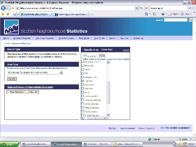Open the User Guide menu item
The width and height of the screenshot is (196, 147).
[99, 38]
